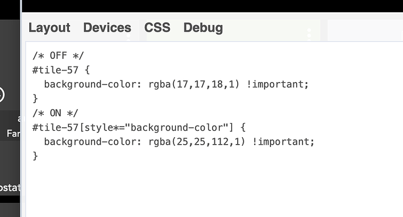Click the last closing brace in the editor

(x=35, y=156)
